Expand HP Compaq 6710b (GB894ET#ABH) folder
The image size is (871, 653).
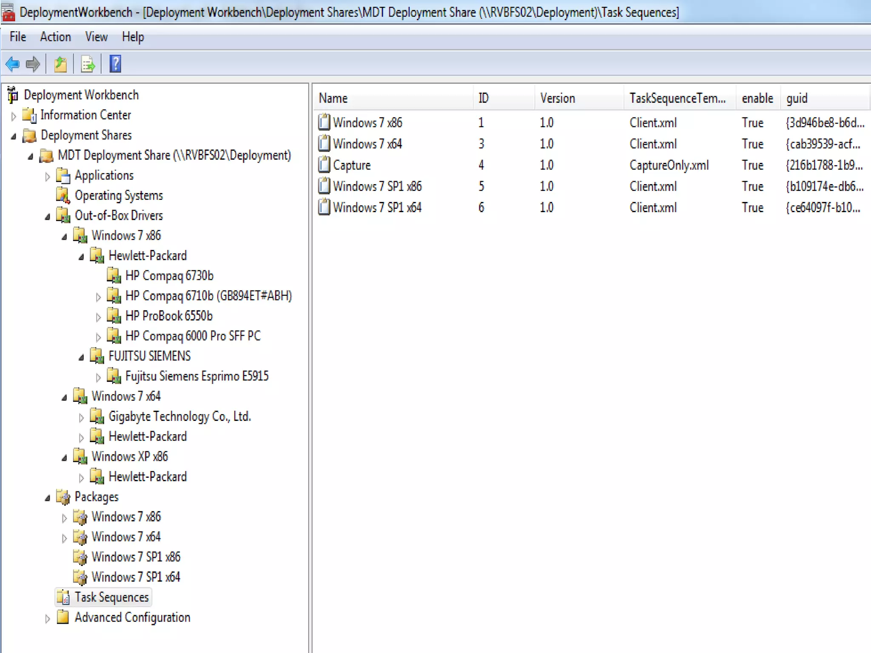(x=98, y=297)
